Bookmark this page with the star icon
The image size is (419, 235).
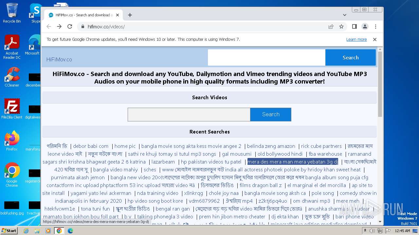(x=341, y=26)
